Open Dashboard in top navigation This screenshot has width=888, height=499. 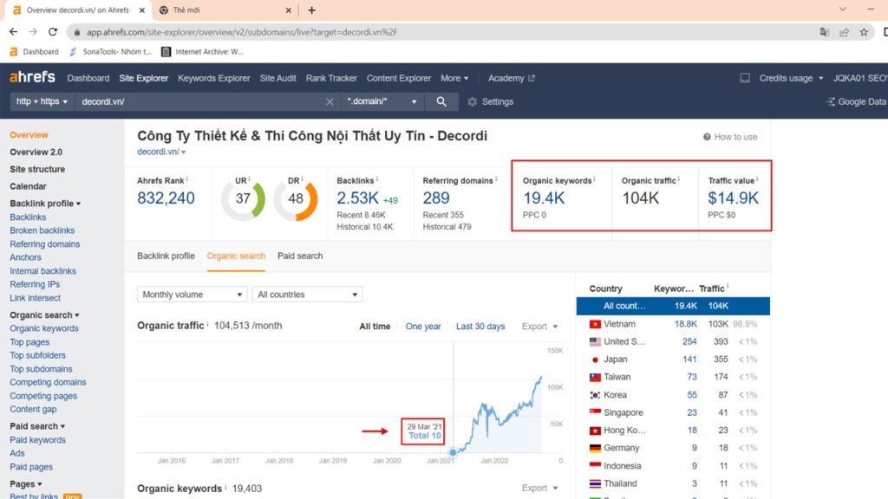click(x=88, y=78)
